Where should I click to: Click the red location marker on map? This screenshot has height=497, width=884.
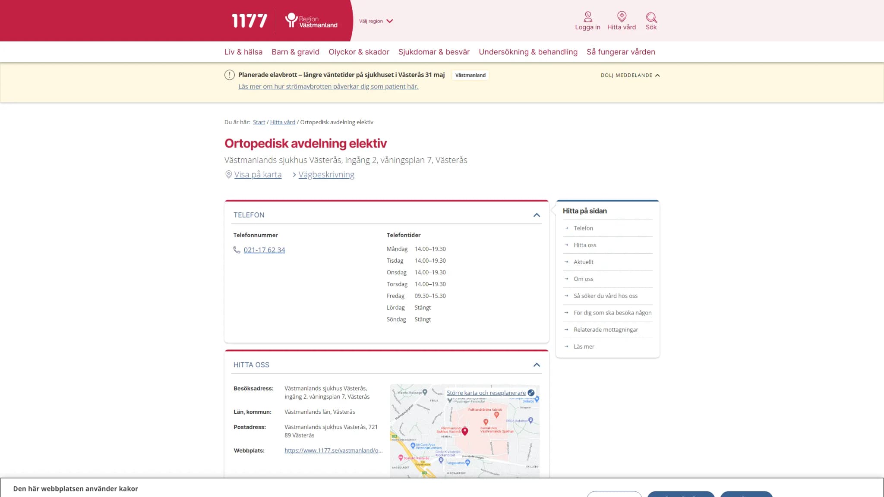click(x=465, y=431)
